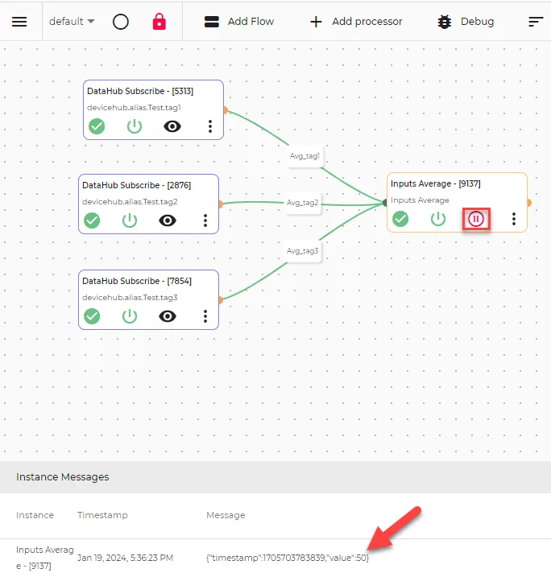Open the hamburger main menu
The width and height of the screenshot is (551, 577).
click(19, 22)
